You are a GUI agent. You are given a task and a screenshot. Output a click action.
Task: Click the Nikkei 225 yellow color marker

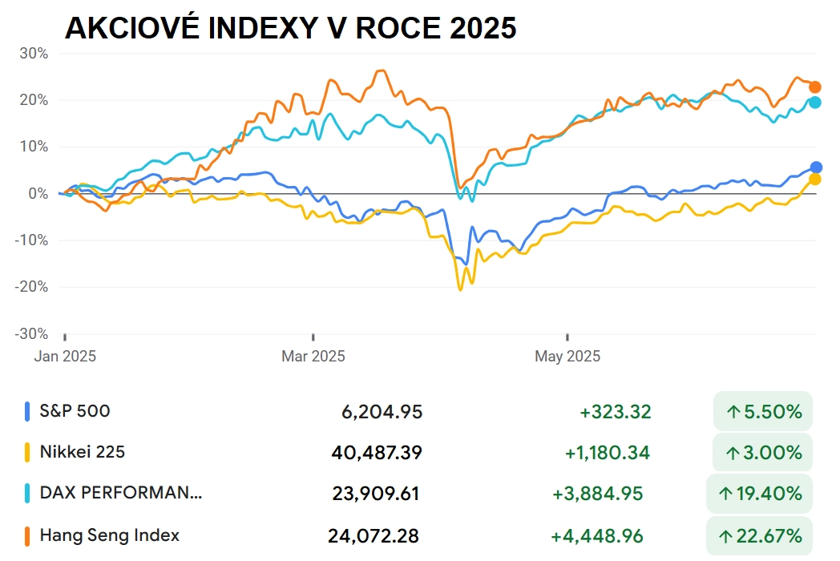(x=26, y=453)
